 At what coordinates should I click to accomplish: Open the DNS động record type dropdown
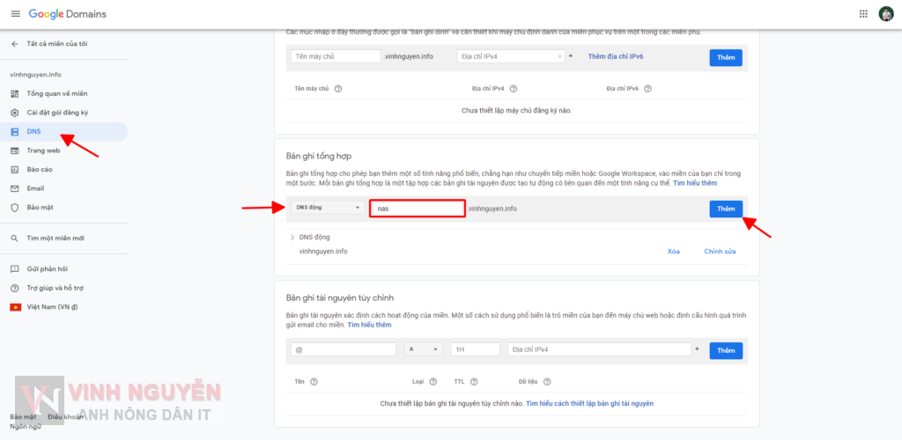(x=327, y=208)
